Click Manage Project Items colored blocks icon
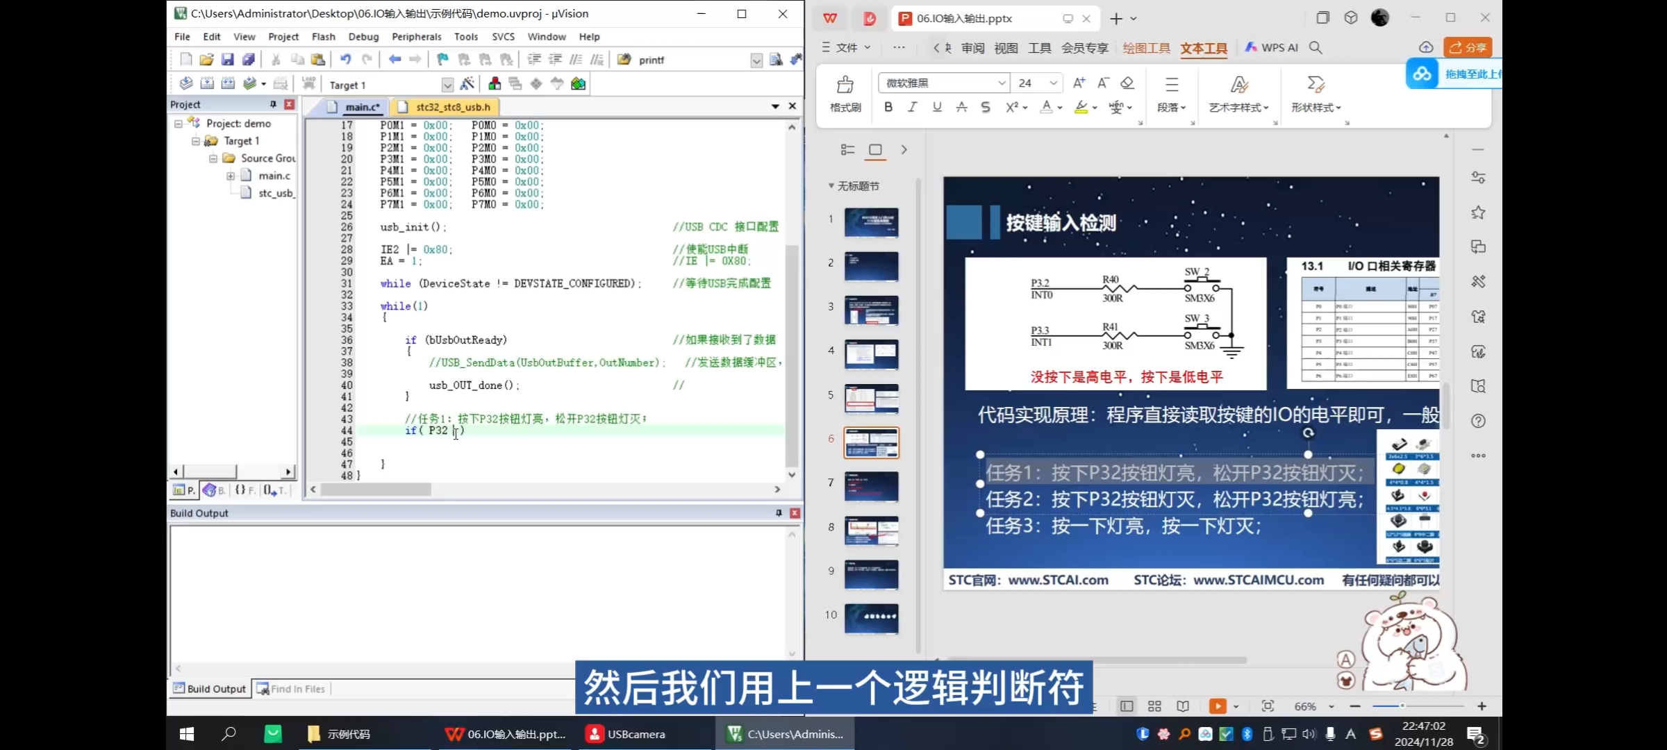The width and height of the screenshot is (1667, 750). tap(495, 84)
